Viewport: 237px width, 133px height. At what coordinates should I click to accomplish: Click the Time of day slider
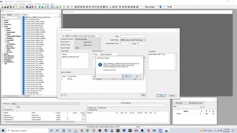[160, 7]
